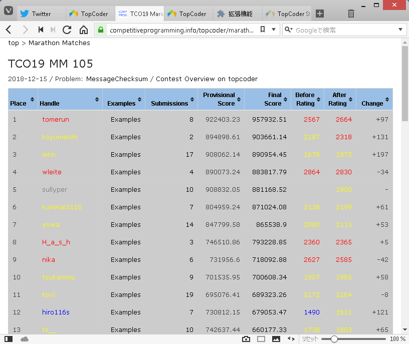The height and width of the screenshot is (344, 409).
Task: Open H_a_s_h's handle link
Action: 56,242
